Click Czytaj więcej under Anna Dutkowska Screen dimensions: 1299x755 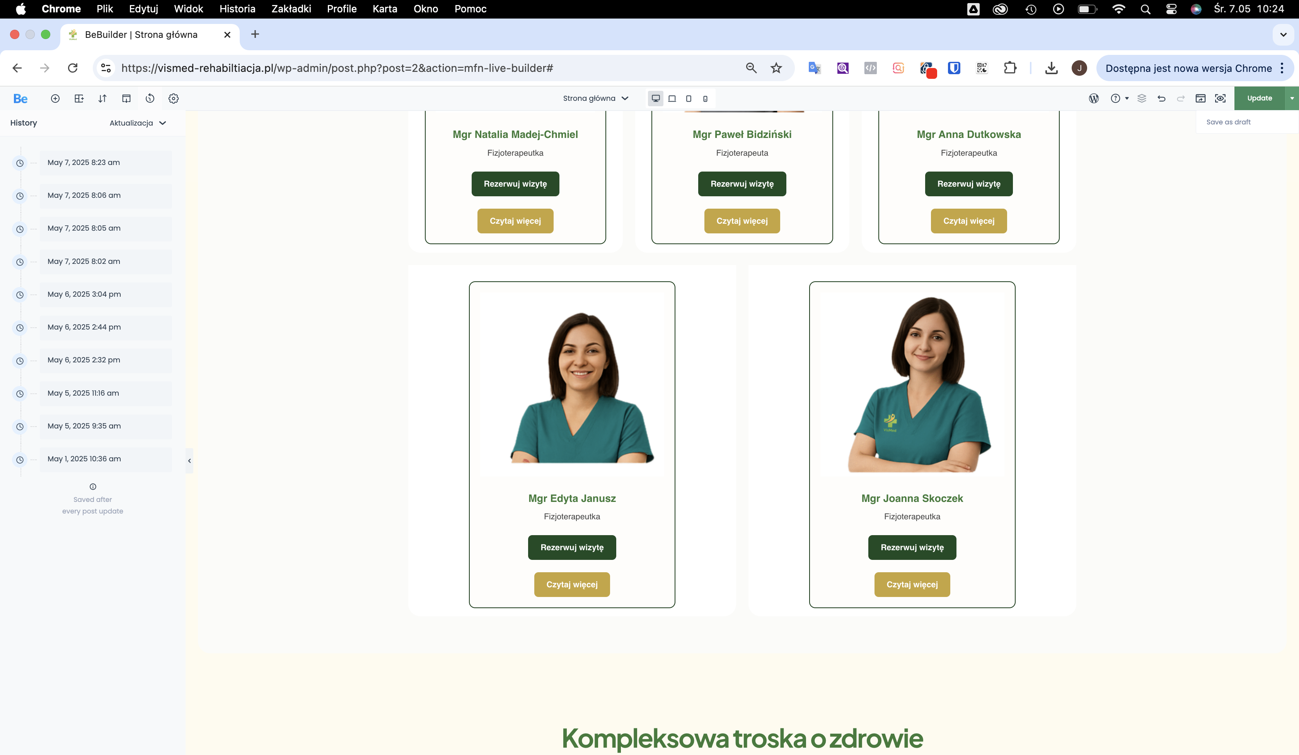[x=968, y=221]
